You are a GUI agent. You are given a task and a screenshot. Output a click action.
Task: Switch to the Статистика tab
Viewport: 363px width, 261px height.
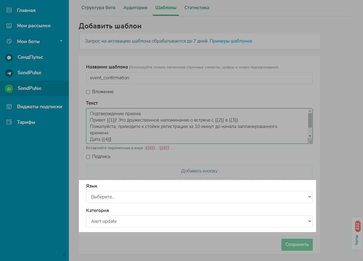(197, 8)
